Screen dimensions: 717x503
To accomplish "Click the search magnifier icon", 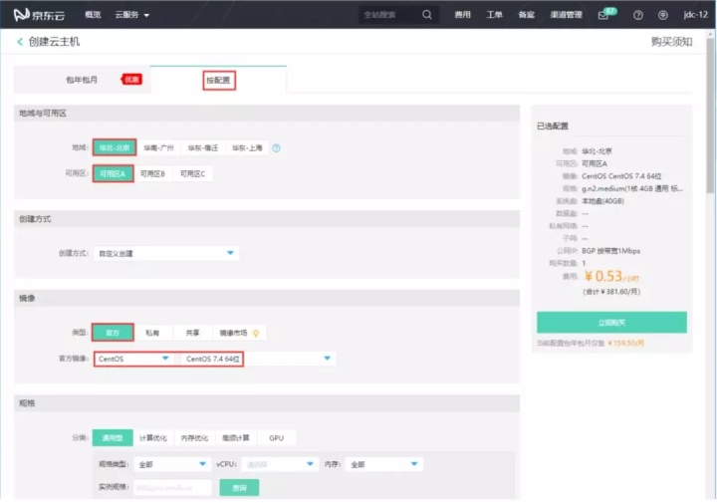I will tap(427, 15).
